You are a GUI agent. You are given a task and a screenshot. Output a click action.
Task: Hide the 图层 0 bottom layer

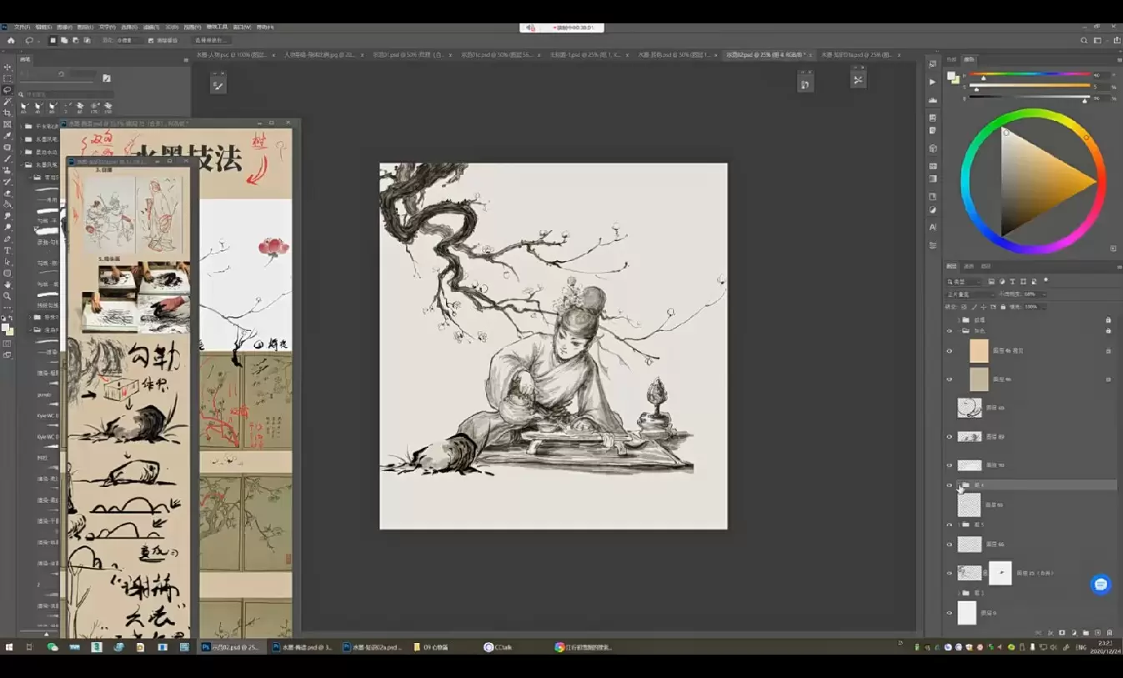pyautogui.click(x=949, y=613)
